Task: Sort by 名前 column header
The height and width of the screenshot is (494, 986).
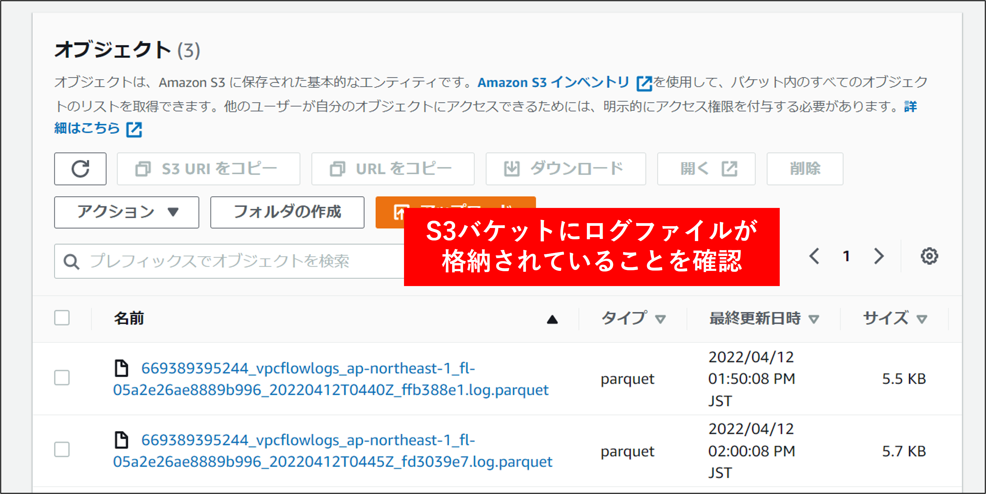Action: 129,318
